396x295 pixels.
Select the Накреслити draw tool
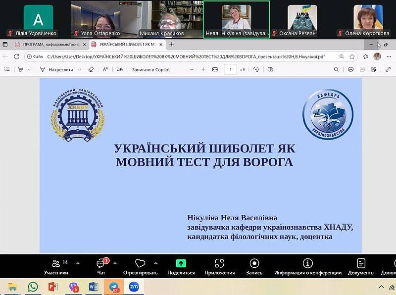(x=57, y=69)
